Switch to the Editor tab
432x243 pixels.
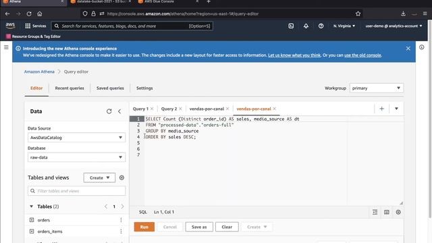[36, 88]
